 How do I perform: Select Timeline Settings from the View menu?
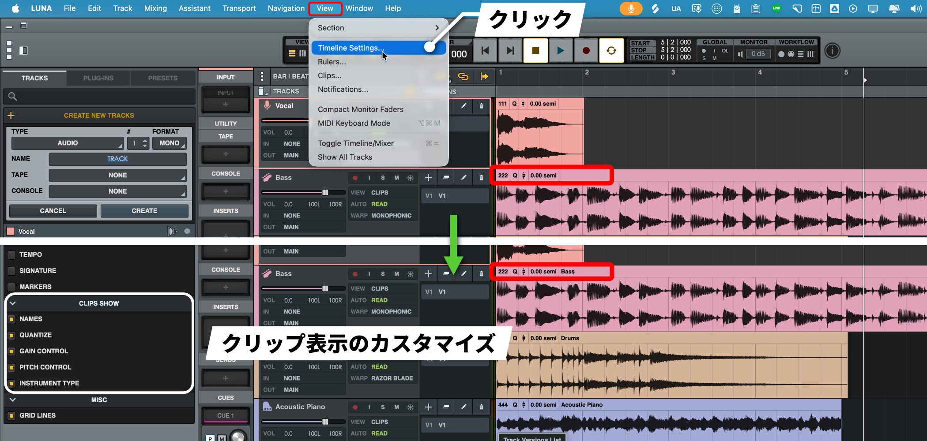tap(351, 48)
